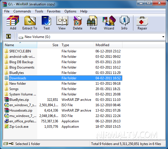Image resolution: width=168 pixels, height=149 pixels.
Task: Select the System Volume ... folder name
Action: (x=23, y=94)
